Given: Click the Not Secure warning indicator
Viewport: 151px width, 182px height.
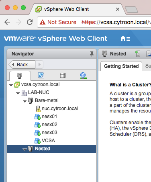Looking at the screenshot, I should click(58, 22).
